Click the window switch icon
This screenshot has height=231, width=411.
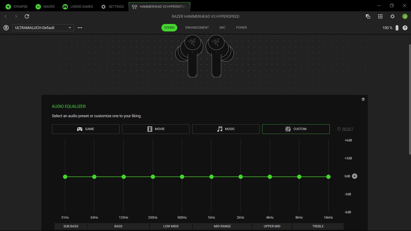(368, 16)
